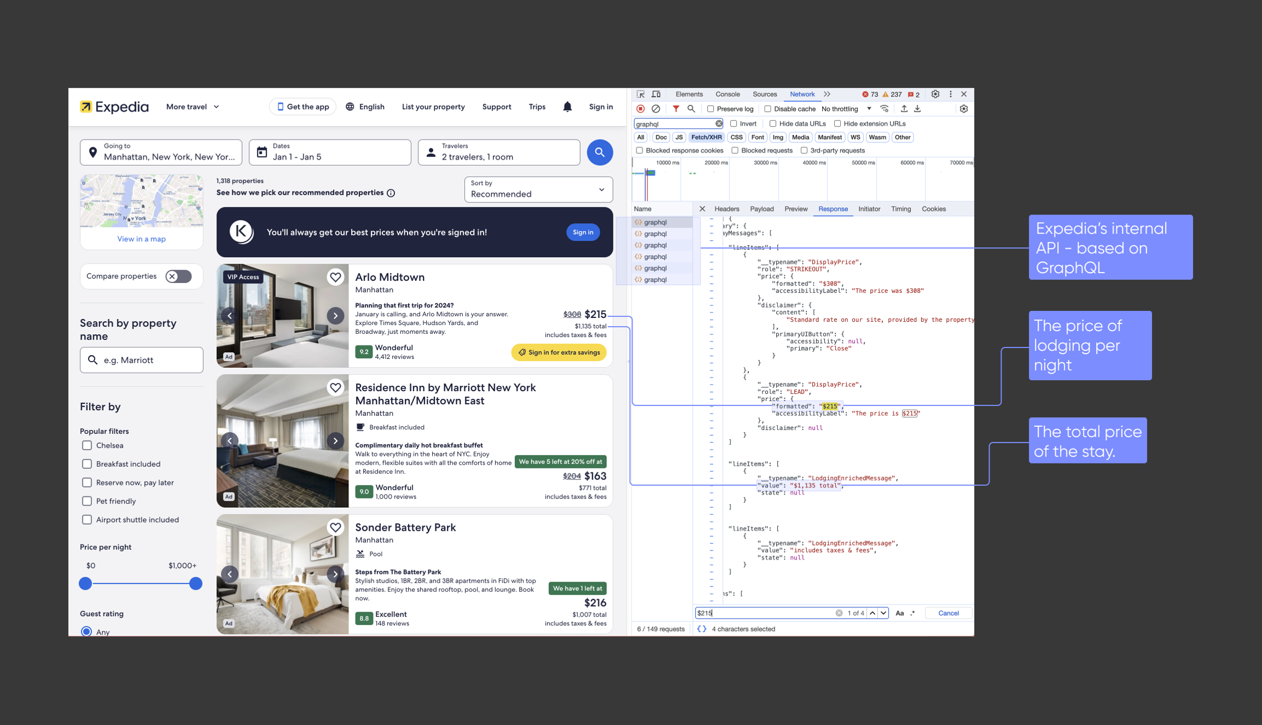The width and height of the screenshot is (1262, 725).
Task: Click inspect element selector icon
Action: 640,94
